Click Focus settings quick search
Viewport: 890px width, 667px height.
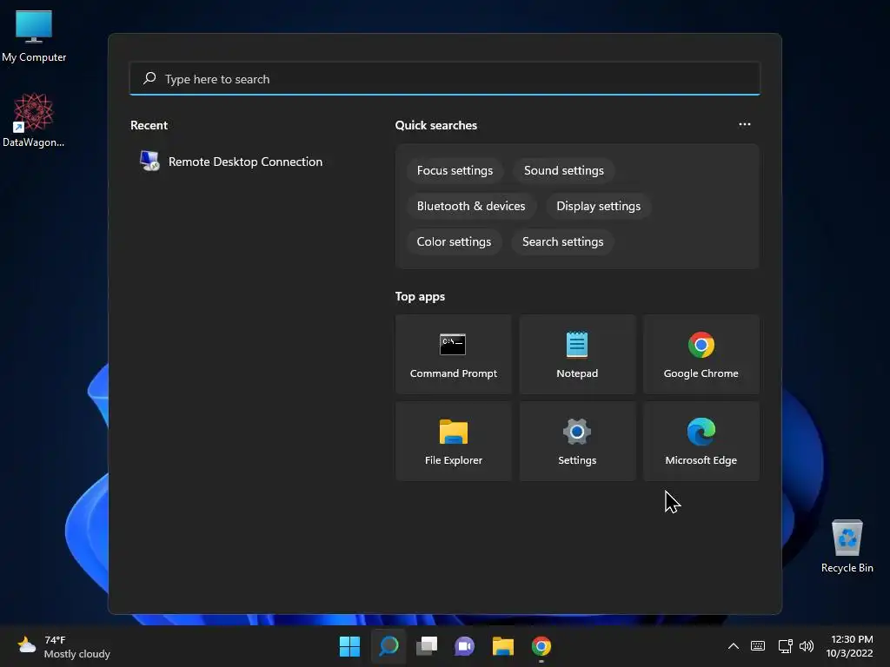455,171
